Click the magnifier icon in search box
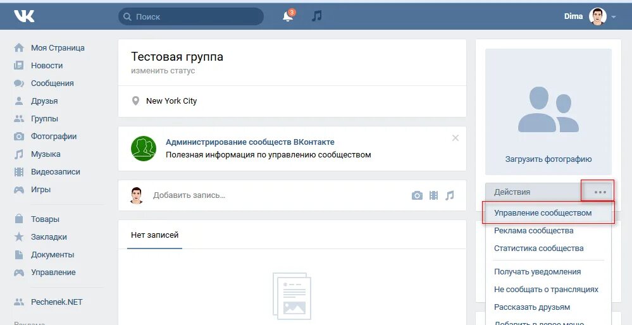Image resolution: width=632 pixels, height=325 pixels. (x=127, y=17)
